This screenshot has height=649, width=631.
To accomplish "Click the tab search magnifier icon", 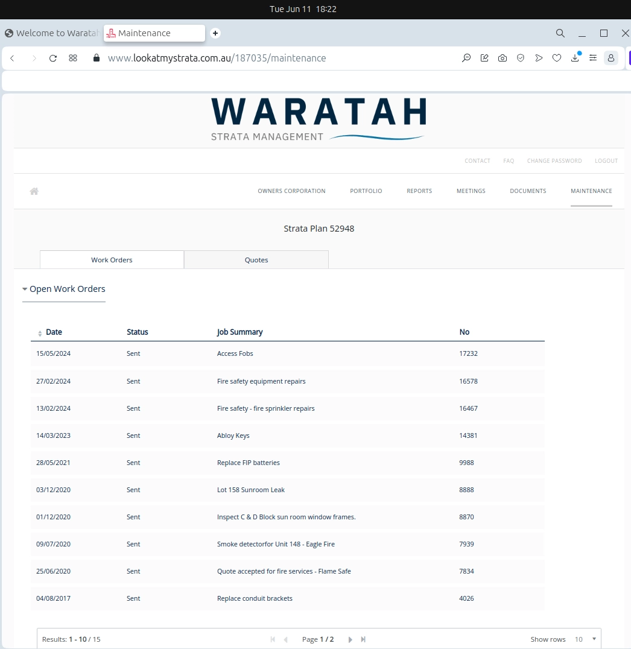I will [x=560, y=33].
